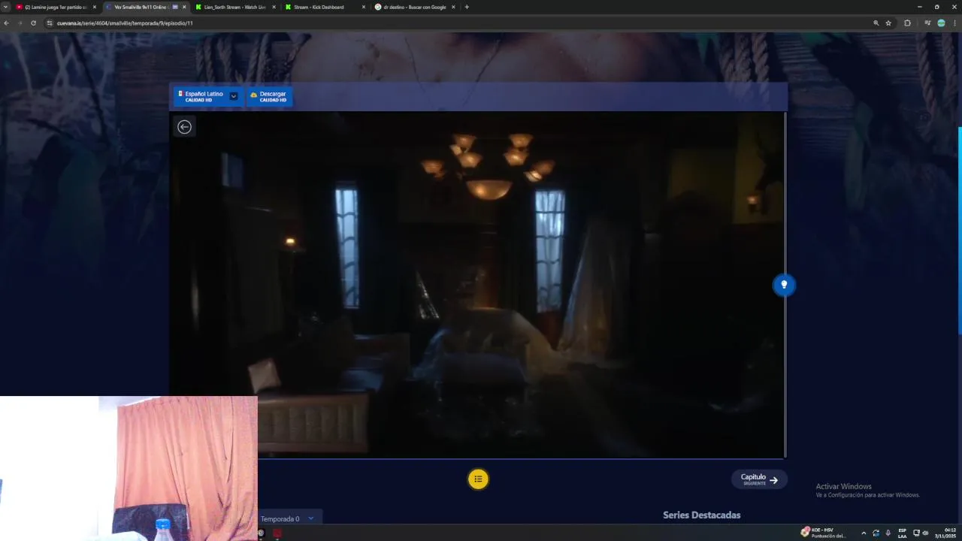Click the media indicator on Smallville tab
The height and width of the screenshot is (541, 962).
175,7
